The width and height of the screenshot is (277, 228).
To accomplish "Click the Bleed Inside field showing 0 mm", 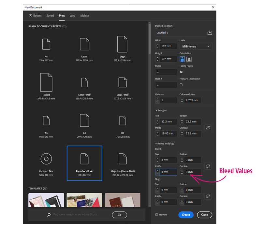I will click(x=168, y=172).
